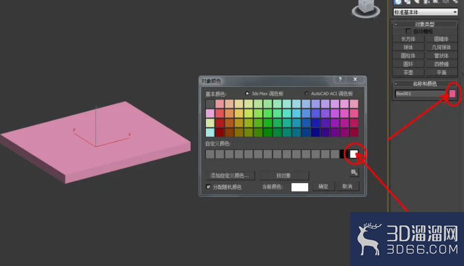Open the pink object color swatch beside Box001
This screenshot has height=266, width=464.
click(x=452, y=94)
